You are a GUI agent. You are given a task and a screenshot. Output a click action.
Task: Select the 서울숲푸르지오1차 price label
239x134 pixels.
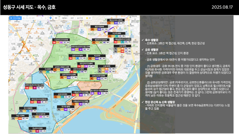81,102
